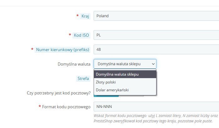Click the chevron arrow on the currency select
This screenshot has width=219, height=128.
[153, 64]
